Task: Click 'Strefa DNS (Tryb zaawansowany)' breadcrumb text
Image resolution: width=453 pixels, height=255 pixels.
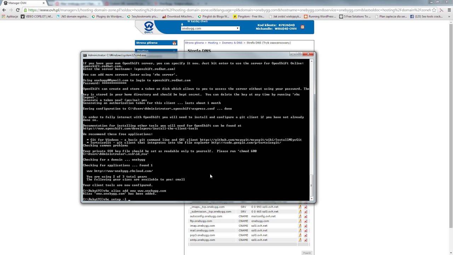Action: click(269, 43)
